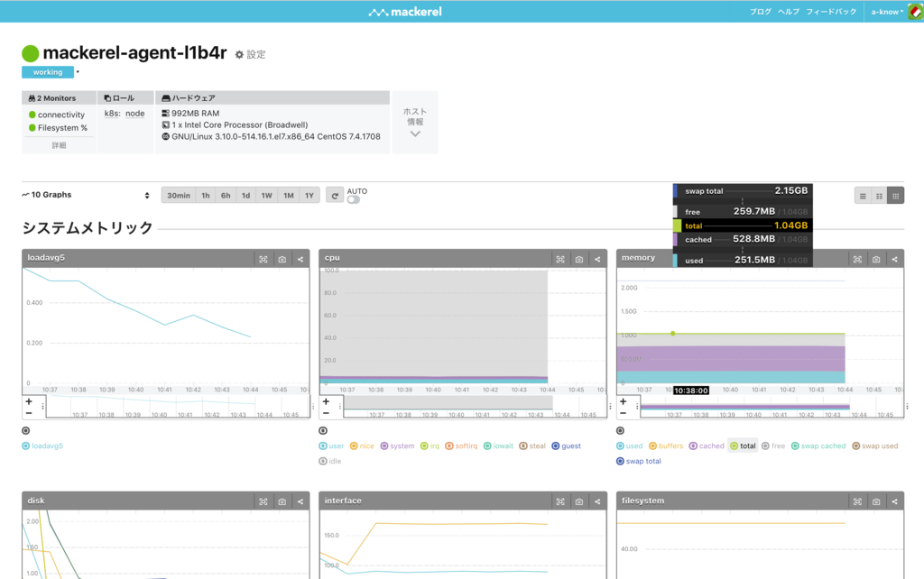Share the filesystem graph
The width and height of the screenshot is (924, 579).
pyautogui.click(x=894, y=501)
